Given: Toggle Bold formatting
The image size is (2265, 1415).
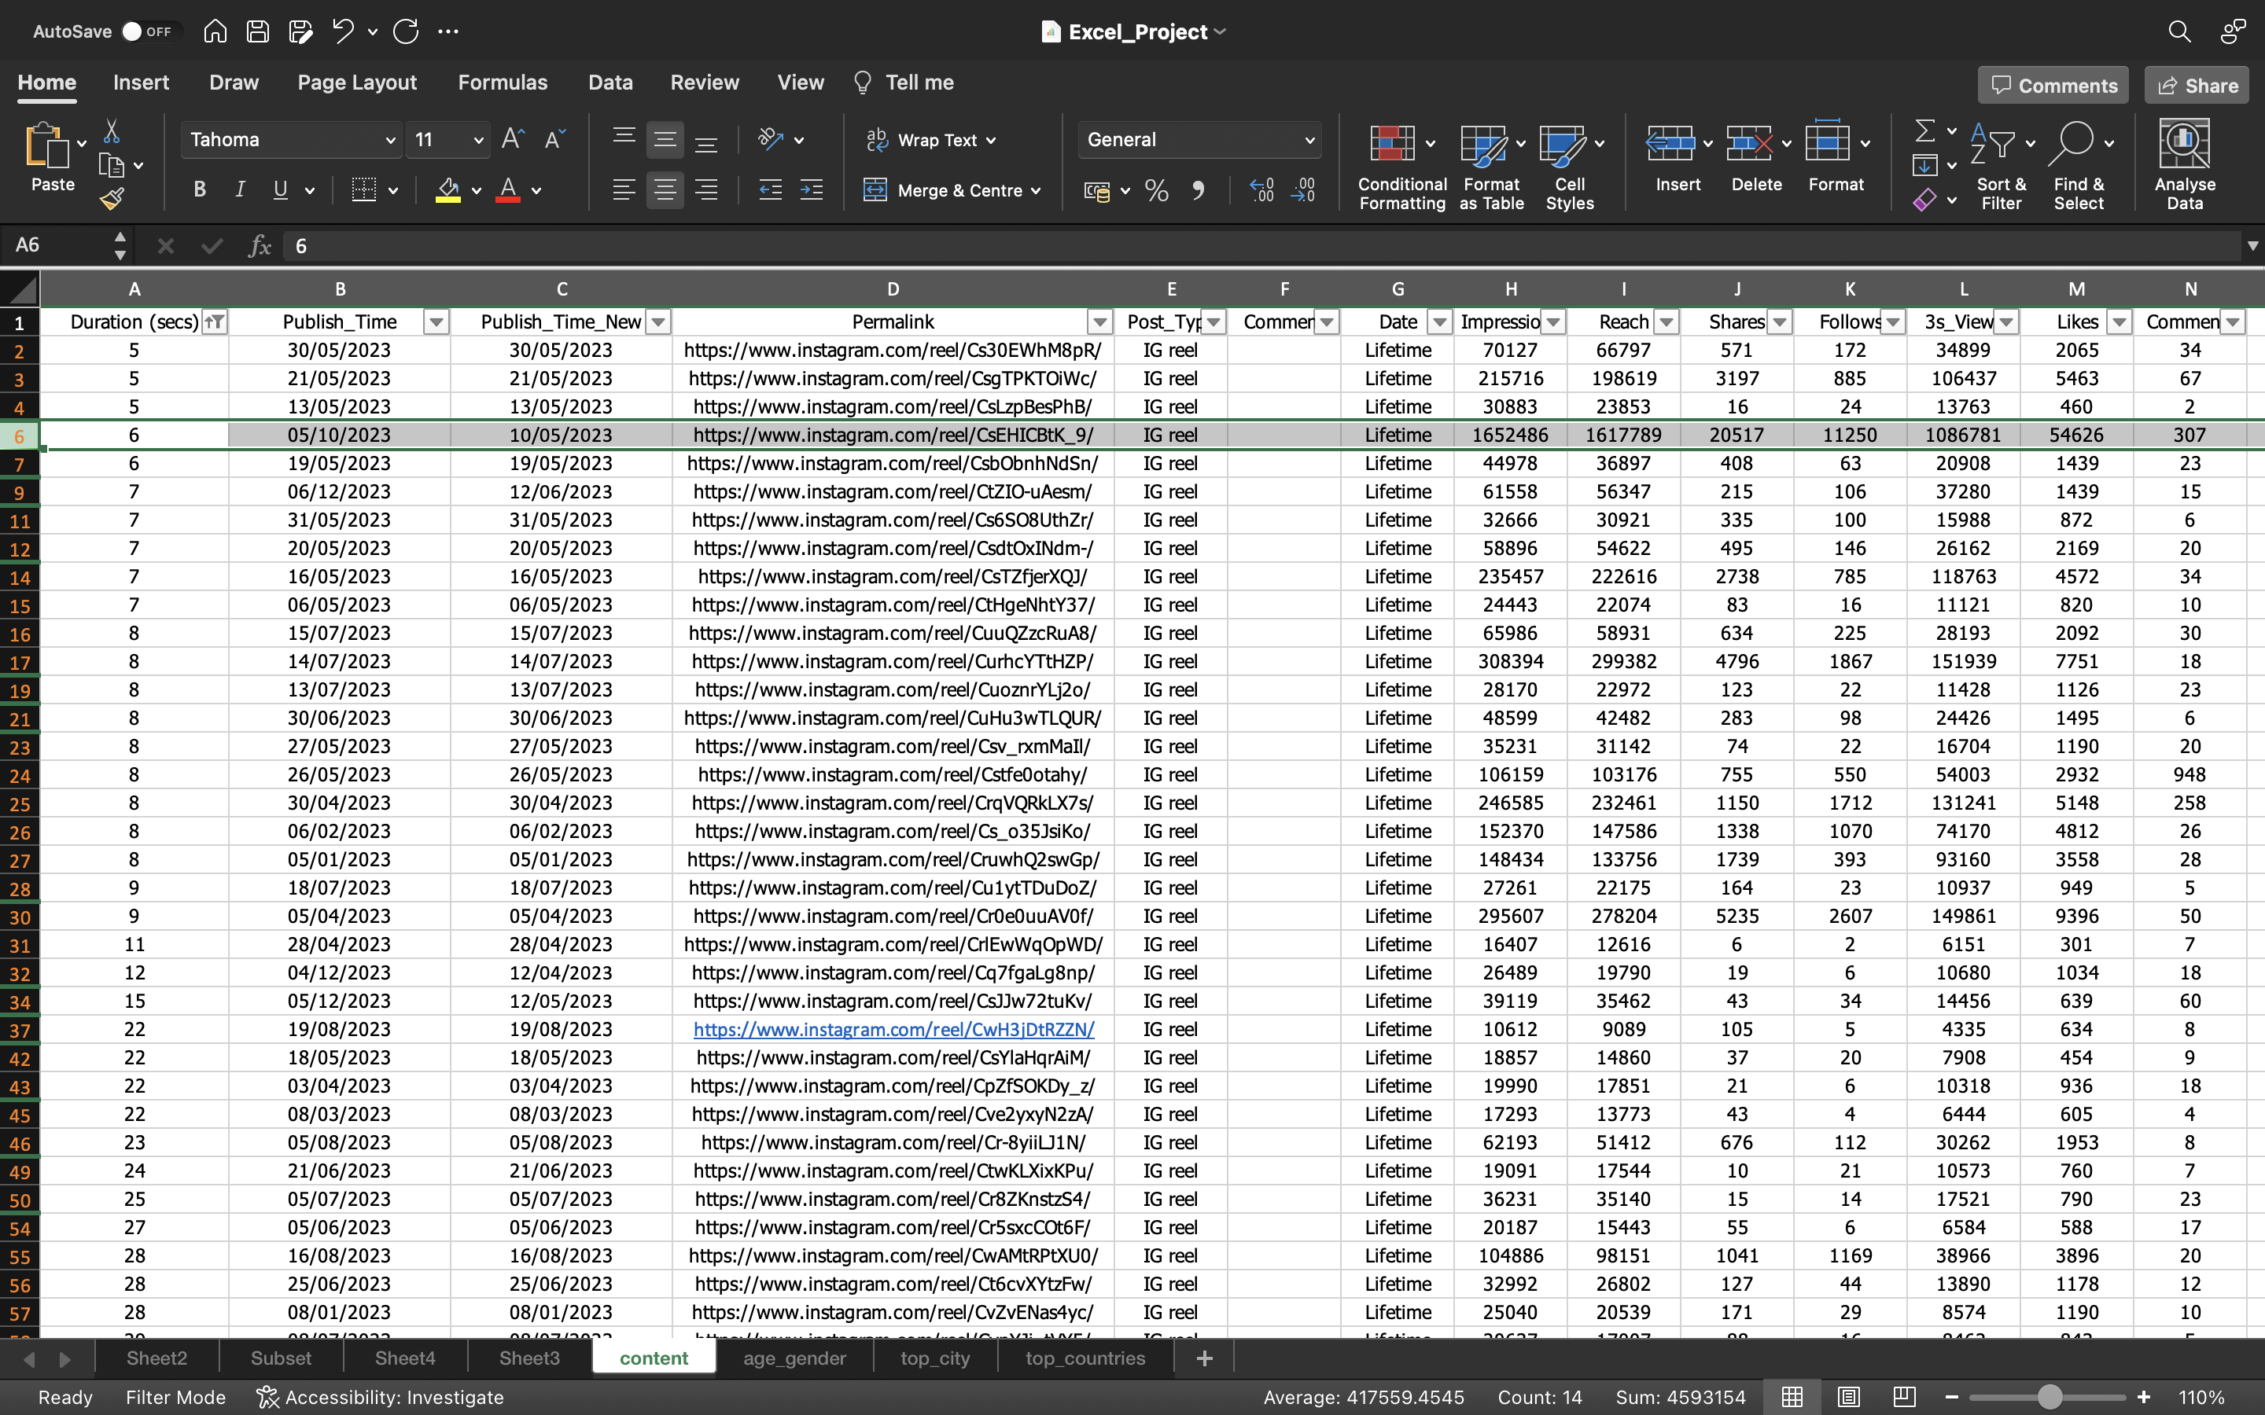Looking at the screenshot, I should pyautogui.click(x=199, y=190).
